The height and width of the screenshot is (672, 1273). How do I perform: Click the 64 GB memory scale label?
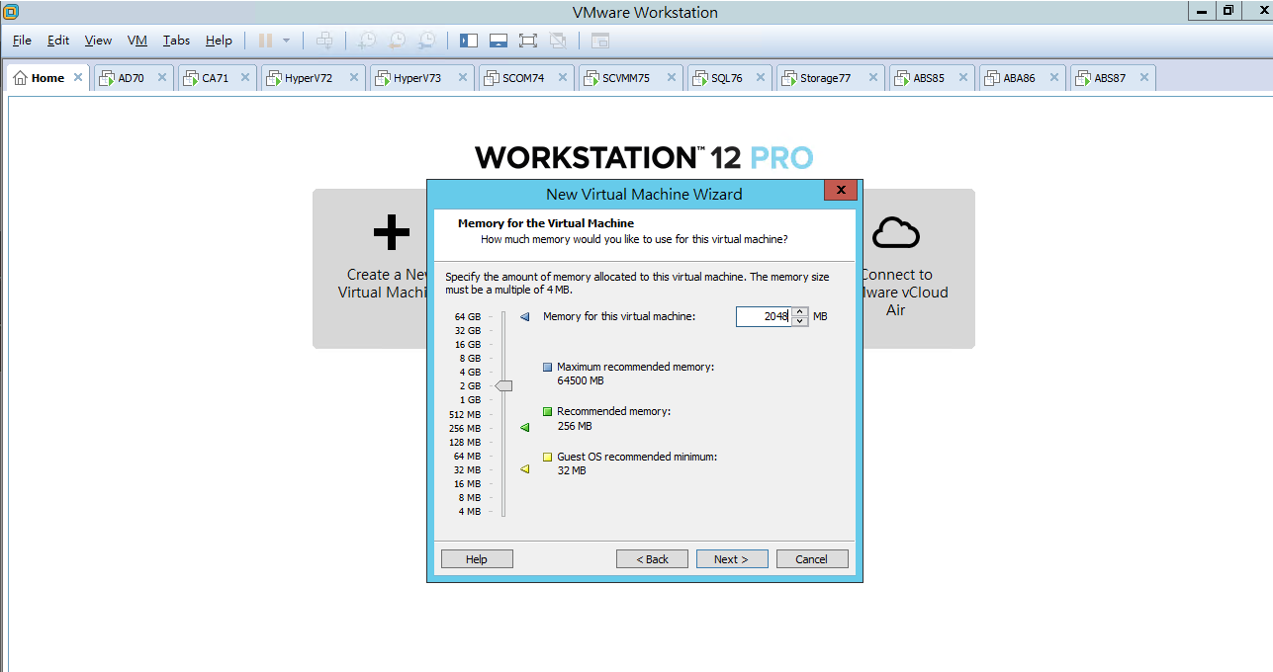click(468, 316)
